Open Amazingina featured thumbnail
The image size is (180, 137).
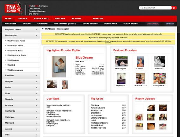click(x=121, y=62)
